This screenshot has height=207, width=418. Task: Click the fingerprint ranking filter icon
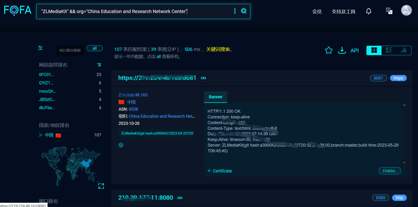(x=99, y=65)
